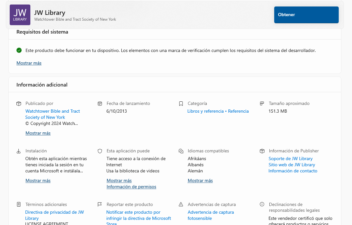Click the Obtener button

306,15
